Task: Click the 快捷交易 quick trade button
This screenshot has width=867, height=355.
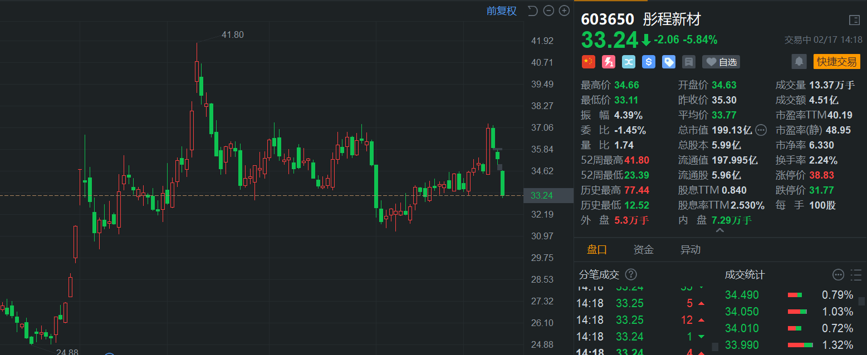Action: tap(836, 61)
